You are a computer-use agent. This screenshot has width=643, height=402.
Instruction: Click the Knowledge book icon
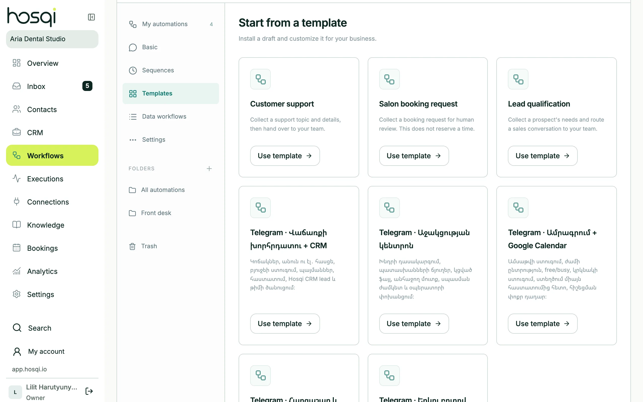pyautogui.click(x=17, y=225)
